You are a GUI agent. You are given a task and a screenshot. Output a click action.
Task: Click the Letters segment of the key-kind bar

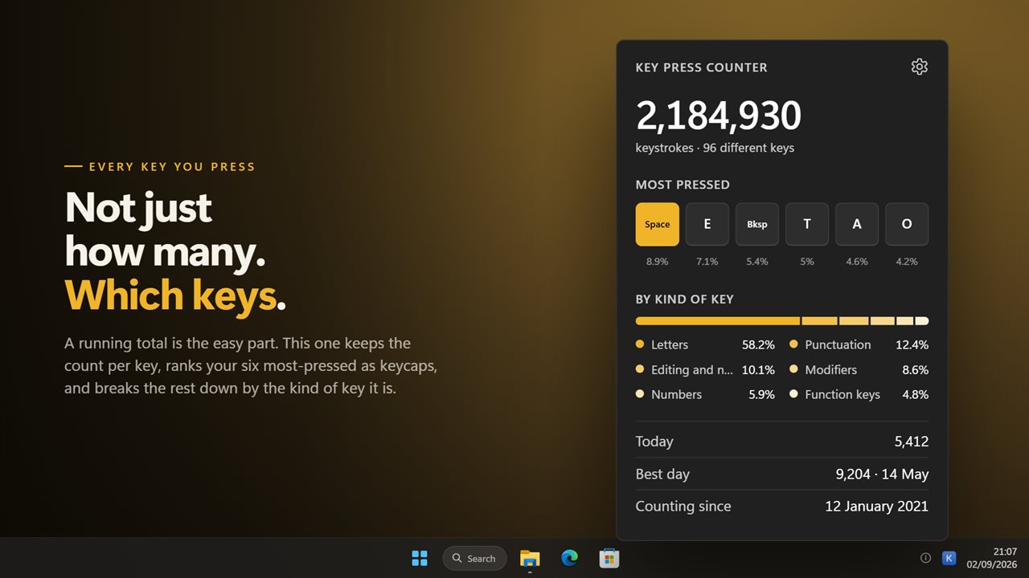click(718, 321)
